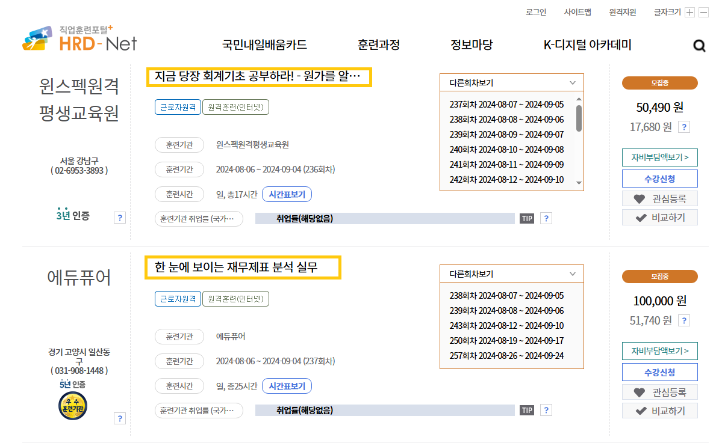This screenshot has width=719, height=443.
Task: Select session 241회차 2024-08-11 ~ 2024-09-09
Action: (x=506, y=165)
